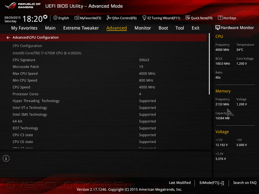Click the settings list vertical scrollbar
The height and width of the screenshot is (194, 259).
point(209,64)
